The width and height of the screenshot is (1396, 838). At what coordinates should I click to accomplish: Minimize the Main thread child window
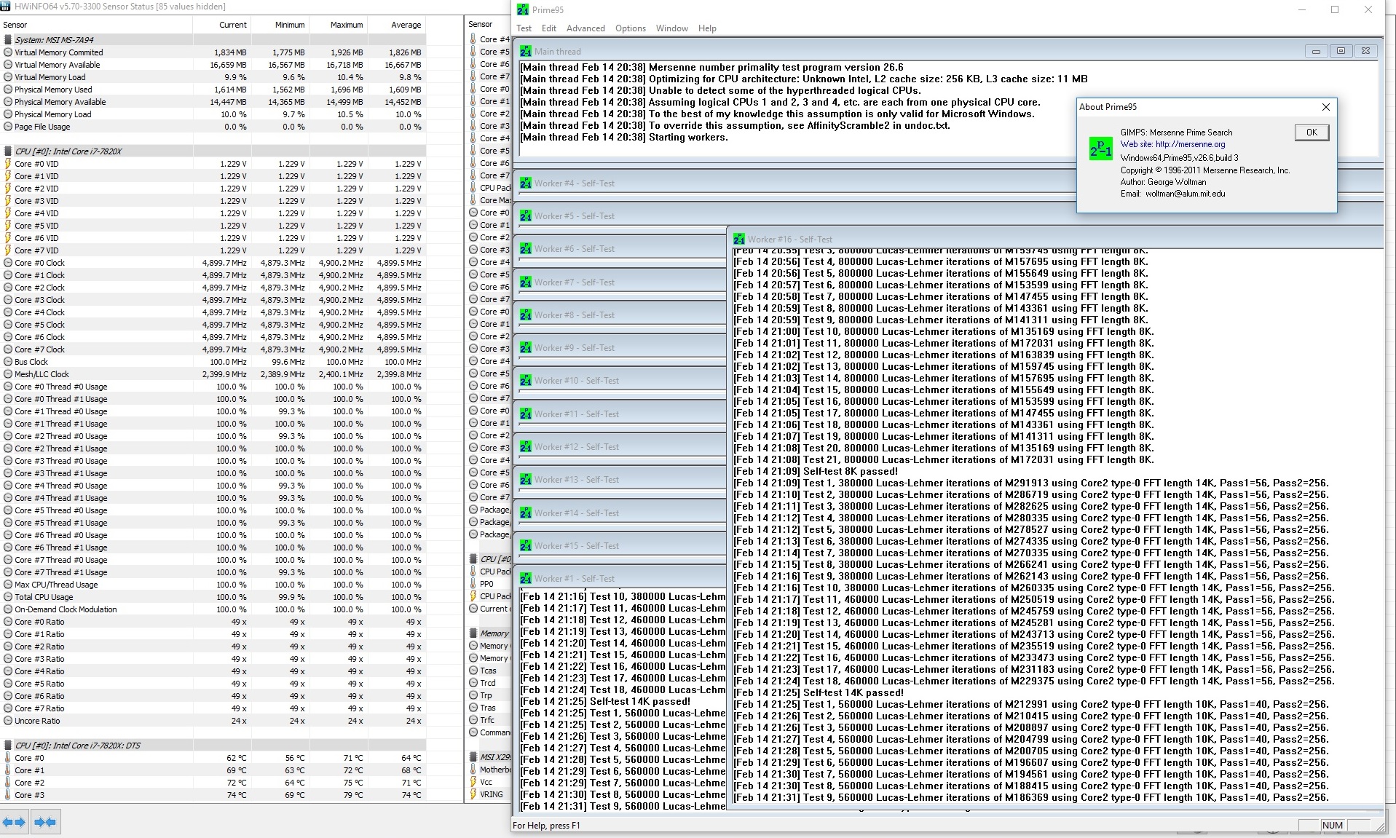[x=1316, y=51]
